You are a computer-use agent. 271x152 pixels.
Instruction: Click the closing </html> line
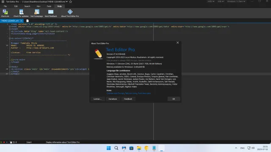15,74
